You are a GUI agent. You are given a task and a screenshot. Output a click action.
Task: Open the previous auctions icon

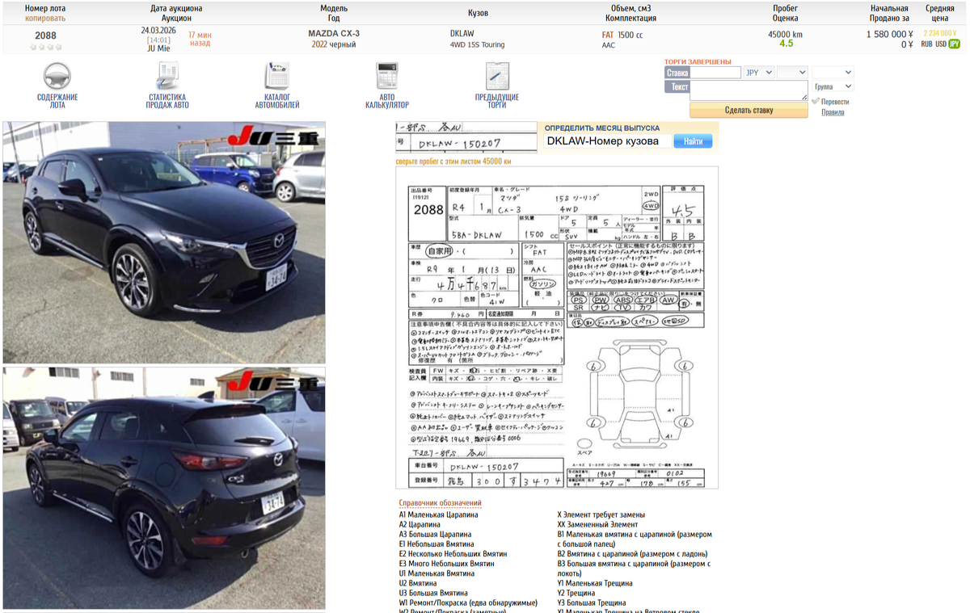coord(497,76)
